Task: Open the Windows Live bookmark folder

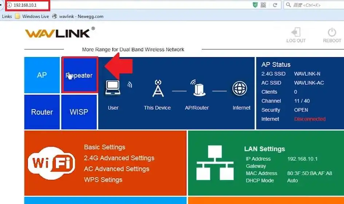Action: pyautogui.click(x=32, y=16)
